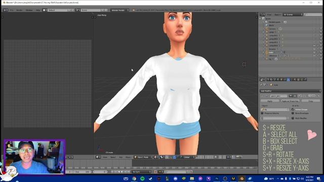Image resolution: width=324 pixels, height=182 pixels.
Task: Open the Help menu
Action: click(38, 10)
